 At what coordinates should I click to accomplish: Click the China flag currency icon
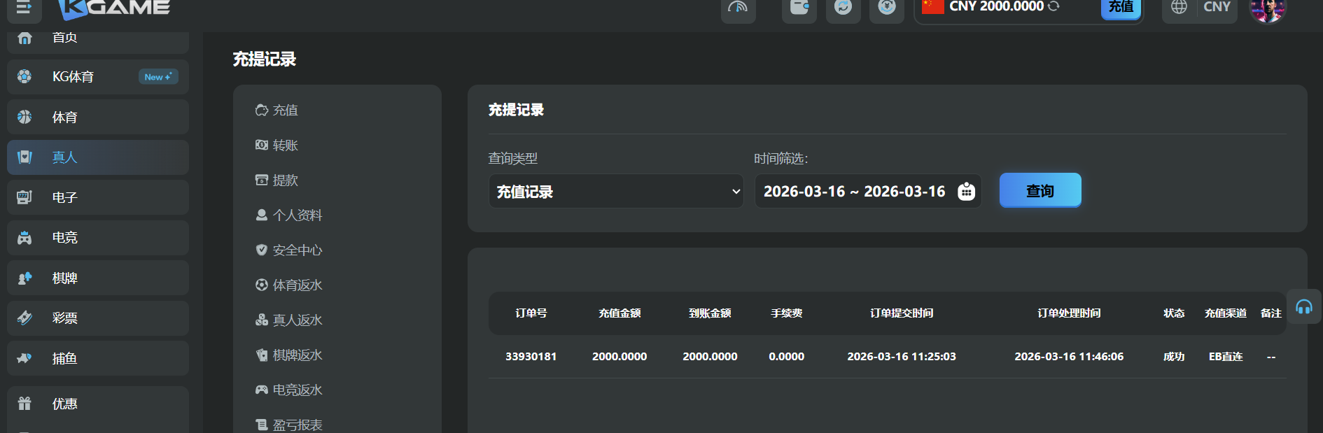pyautogui.click(x=933, y=6)
